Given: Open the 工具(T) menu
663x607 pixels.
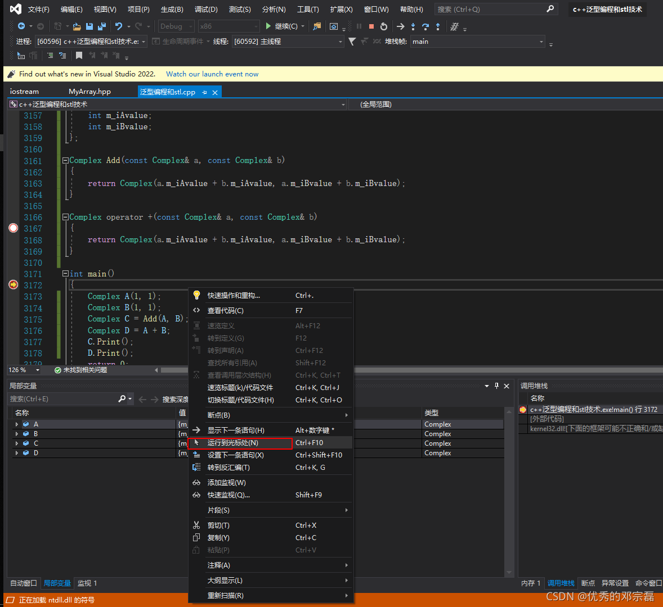Looking at the screenshot, I should point(308,10).
